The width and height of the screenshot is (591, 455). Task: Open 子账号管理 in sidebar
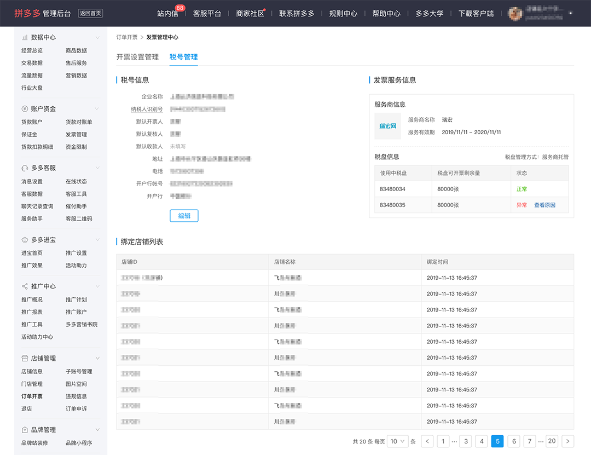[79, 372]
